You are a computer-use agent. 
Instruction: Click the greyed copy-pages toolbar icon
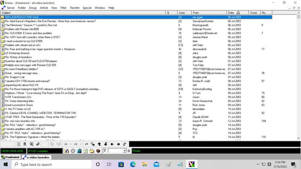(x=52, y=144)
